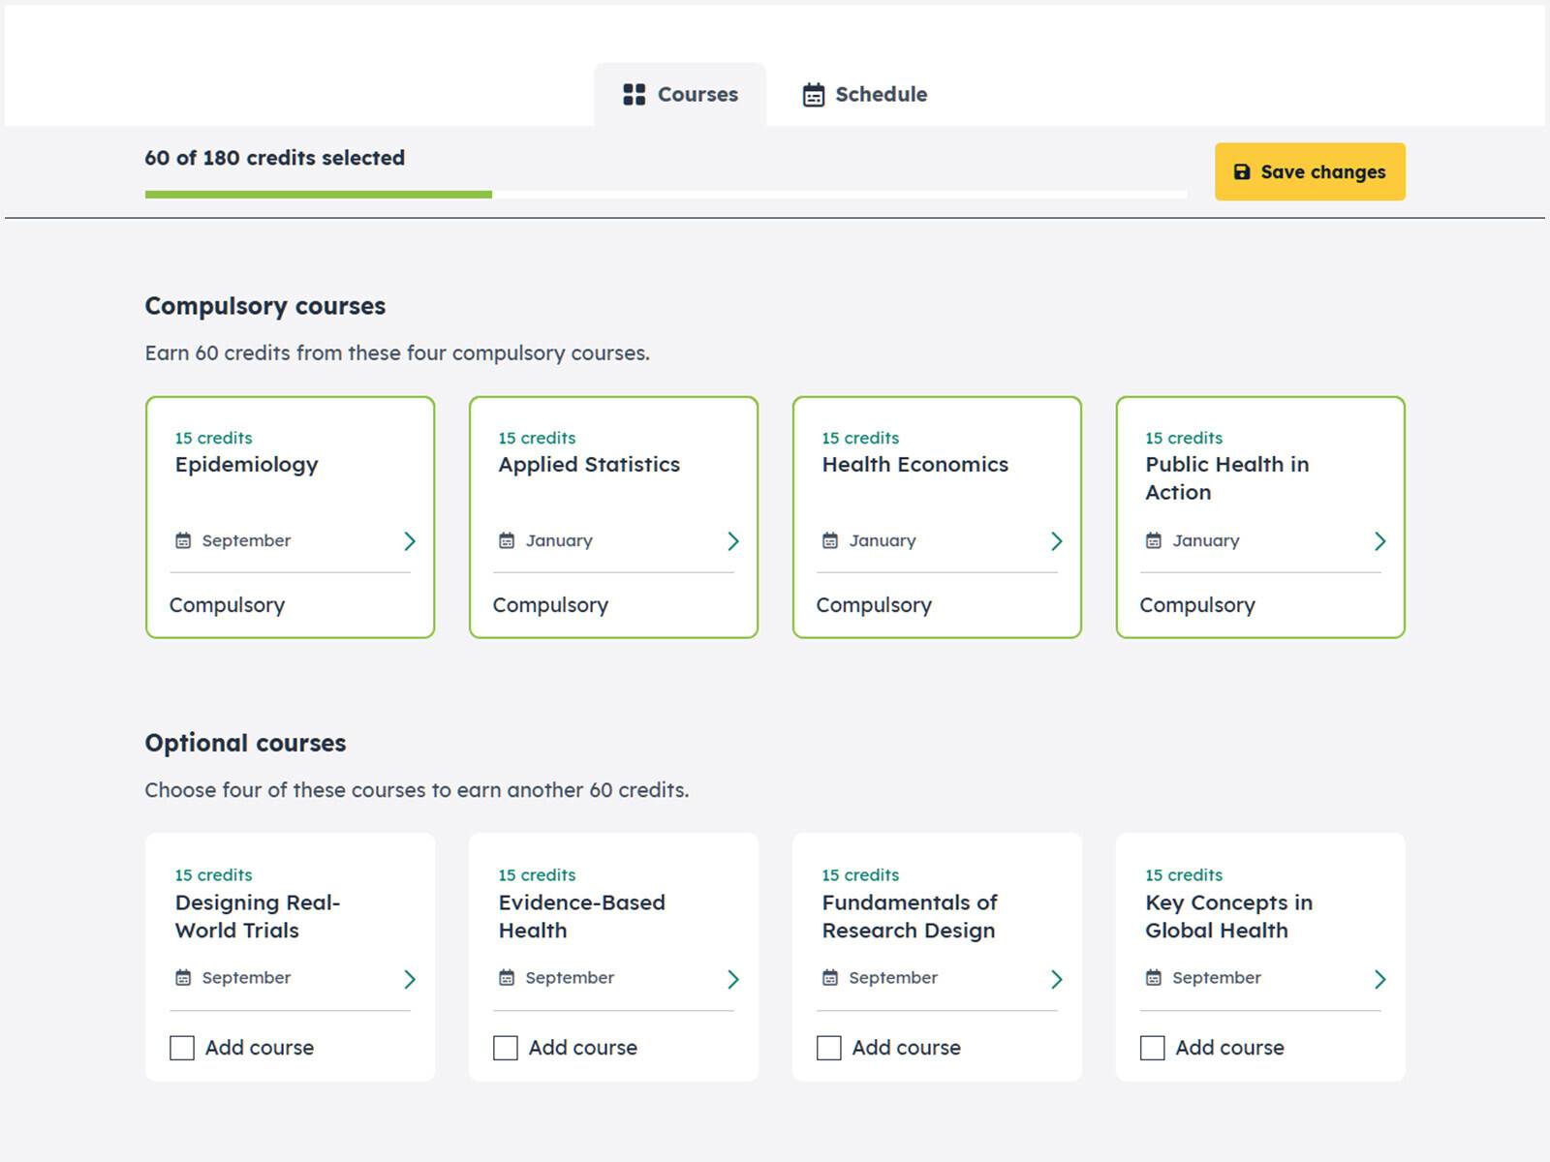Click the Schedule calendar icon
The width and height of the screenshot is (1550, 1162).
click(x=813, y=95)
